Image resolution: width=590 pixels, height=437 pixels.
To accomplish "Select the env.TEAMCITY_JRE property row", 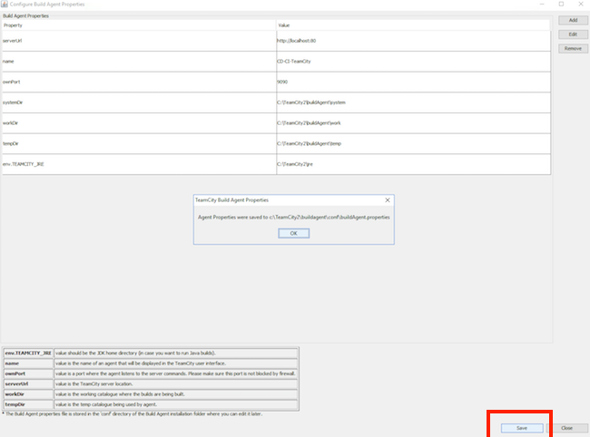I will point(276,164).
